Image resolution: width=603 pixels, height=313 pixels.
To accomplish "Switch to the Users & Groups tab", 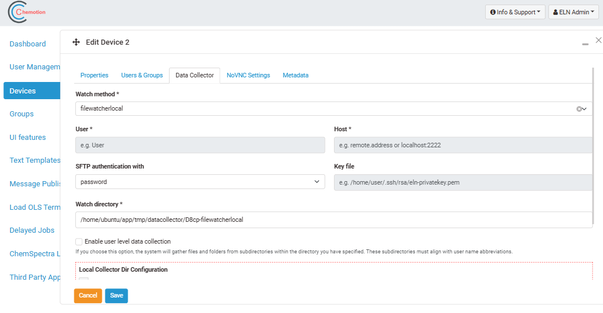I will pyautogui.click(x=142, y=75).
